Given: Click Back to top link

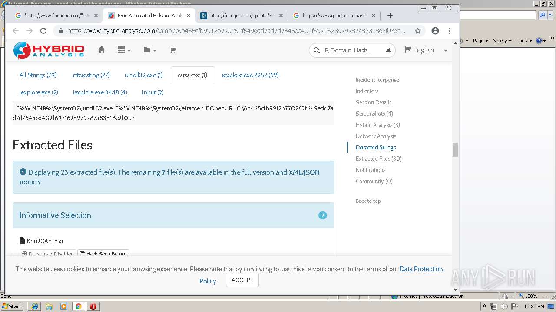Looking at the screenshot, I should [368, 201].
